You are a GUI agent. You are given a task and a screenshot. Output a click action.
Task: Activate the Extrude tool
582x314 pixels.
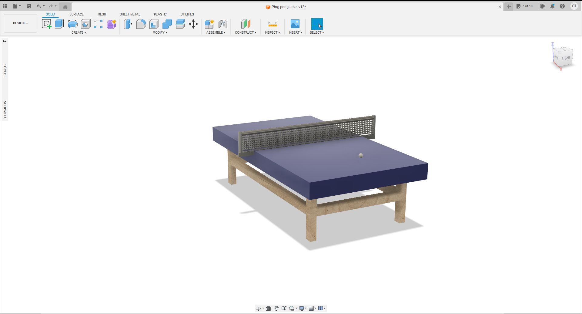[59, 24]
